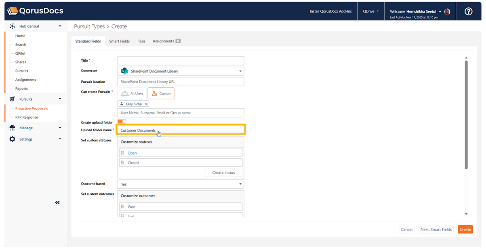The height and width of the screenshot is (248, 486).
Task: Switch to the Smart Fields tab
Action: [119, 41]
